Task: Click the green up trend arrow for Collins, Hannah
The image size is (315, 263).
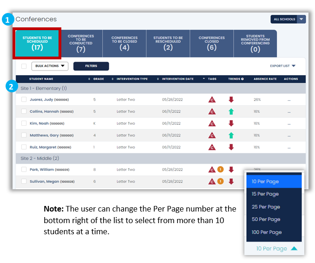Action: (231, 111)
